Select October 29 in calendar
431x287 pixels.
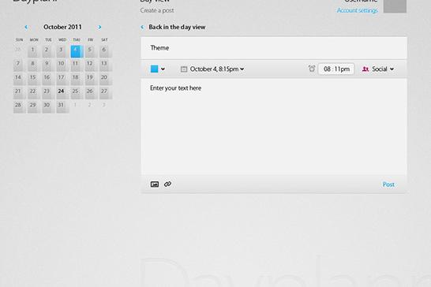[34, 106]
